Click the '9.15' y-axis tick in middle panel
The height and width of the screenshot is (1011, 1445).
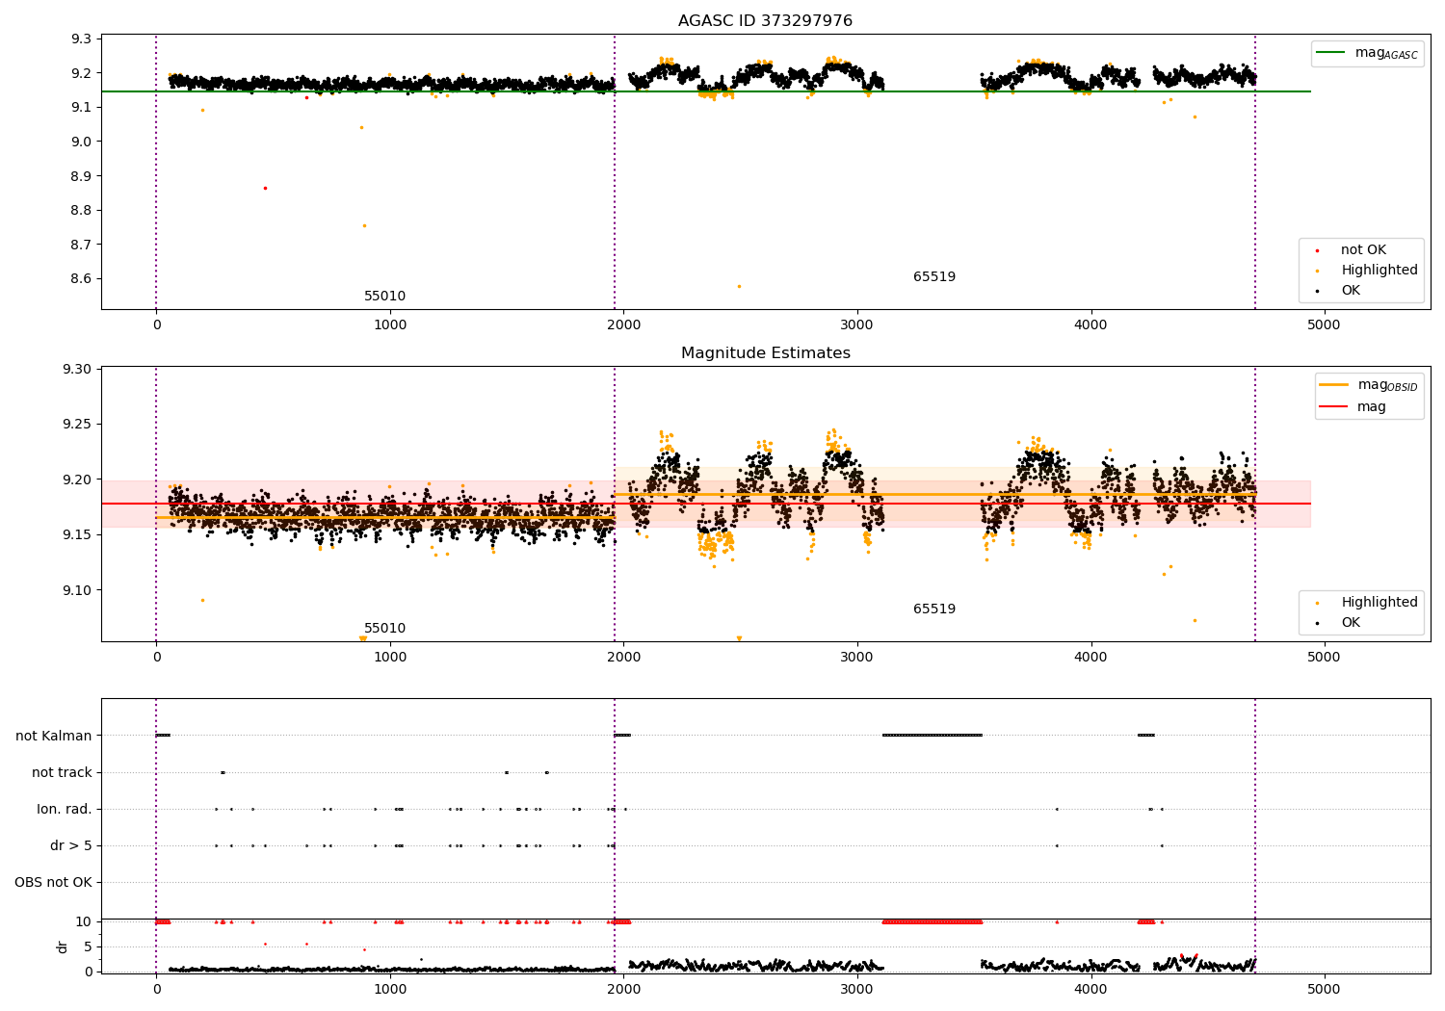coord(78,535)
